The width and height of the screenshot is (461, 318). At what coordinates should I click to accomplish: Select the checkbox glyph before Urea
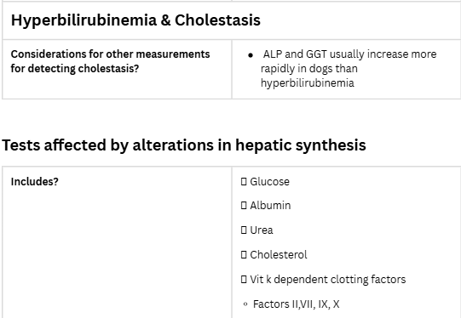244,230
